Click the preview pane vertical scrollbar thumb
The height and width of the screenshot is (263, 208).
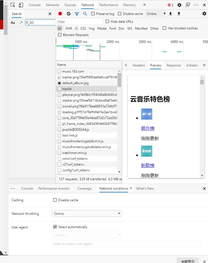click(202, 82)
